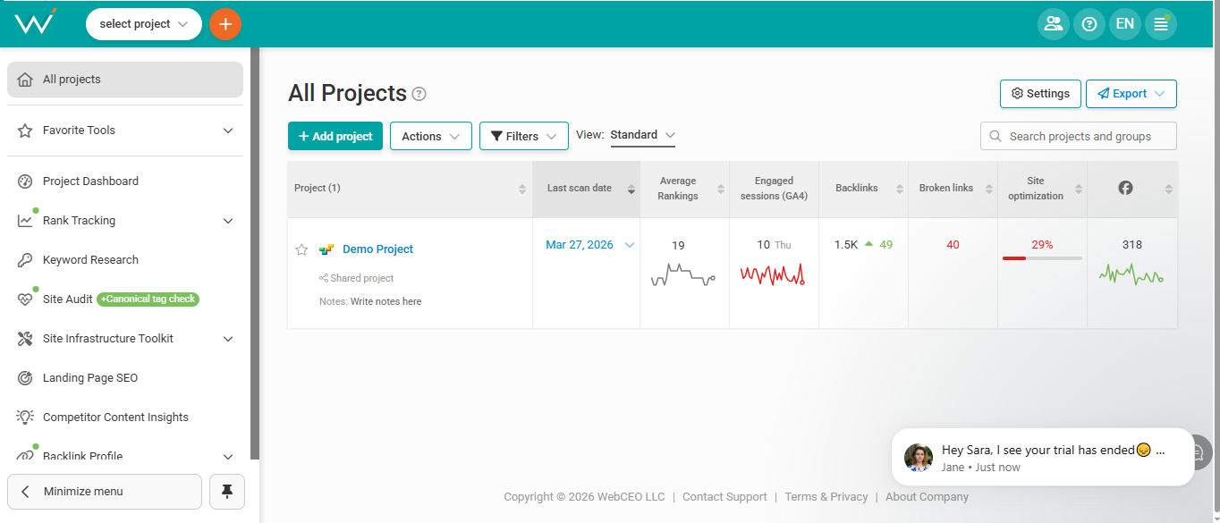Click the WebCEO logo icon
The height and width of the screenshot is (523, 1220).
point(35,22)
